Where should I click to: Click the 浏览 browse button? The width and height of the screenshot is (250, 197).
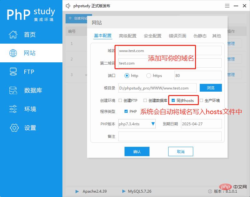(x=211, y=88)
